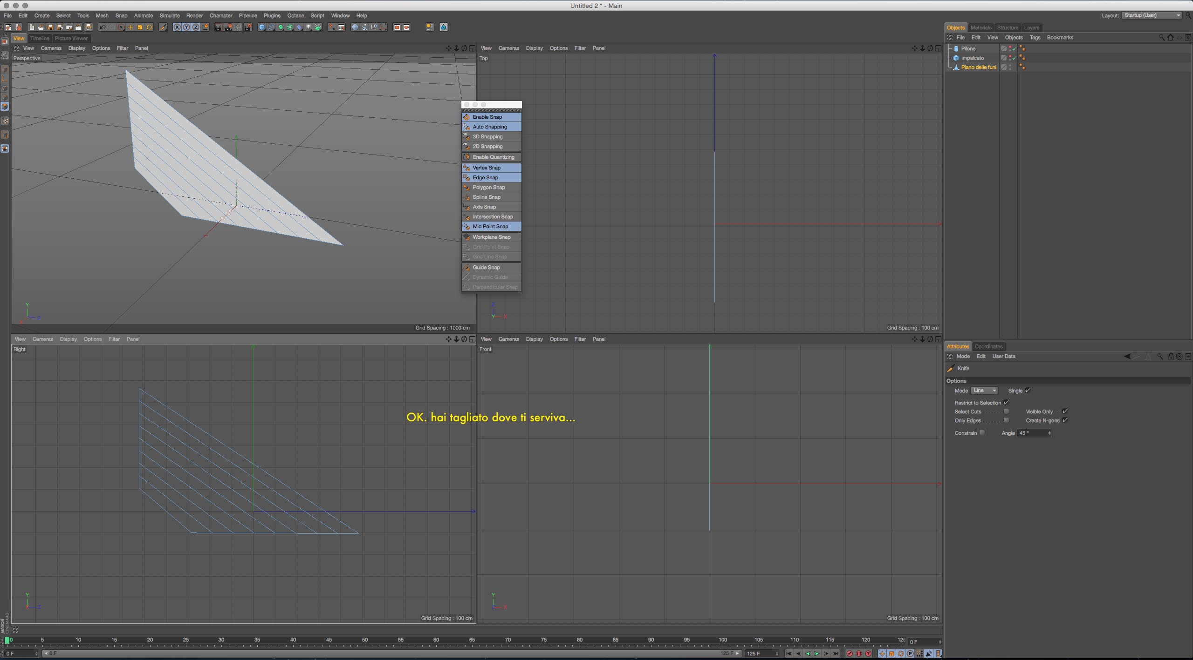
Task: Click Enable Quantizing in snap palette
Action: [493, 157]
